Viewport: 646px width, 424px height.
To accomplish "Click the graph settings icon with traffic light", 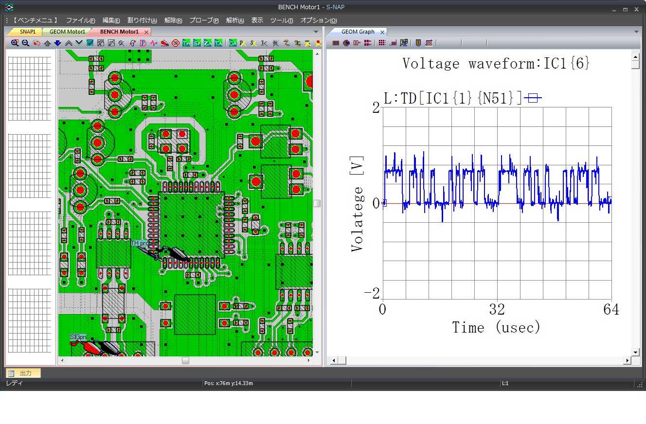I will point(404,43).
